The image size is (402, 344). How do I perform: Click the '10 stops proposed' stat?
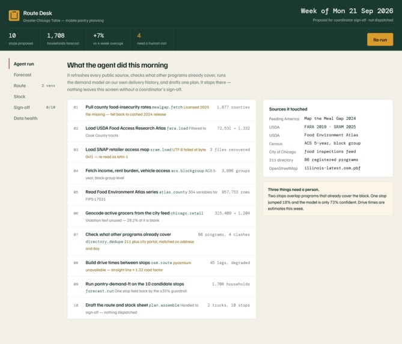21,39
